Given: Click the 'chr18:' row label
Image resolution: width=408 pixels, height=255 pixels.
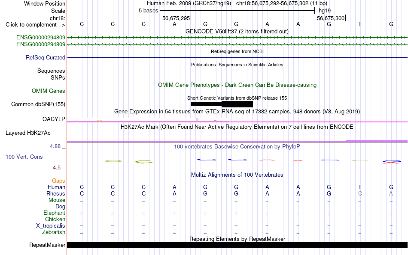Looking at the screenshot, I should 57,18.
